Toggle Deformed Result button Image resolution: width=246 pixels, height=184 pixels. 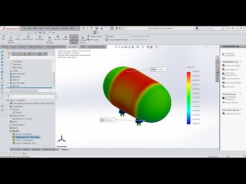tap(74, 39)
